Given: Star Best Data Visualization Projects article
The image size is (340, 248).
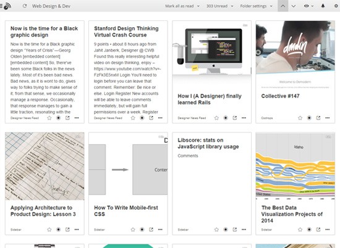Looking at the screenshot, I should 300,229.
